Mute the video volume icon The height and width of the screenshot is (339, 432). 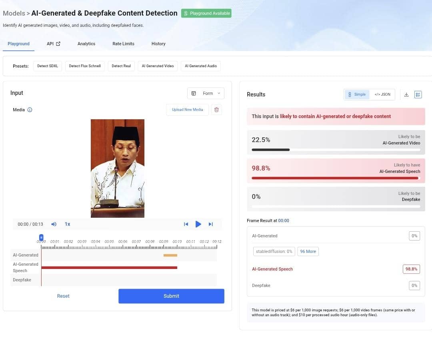click(54, 224)
